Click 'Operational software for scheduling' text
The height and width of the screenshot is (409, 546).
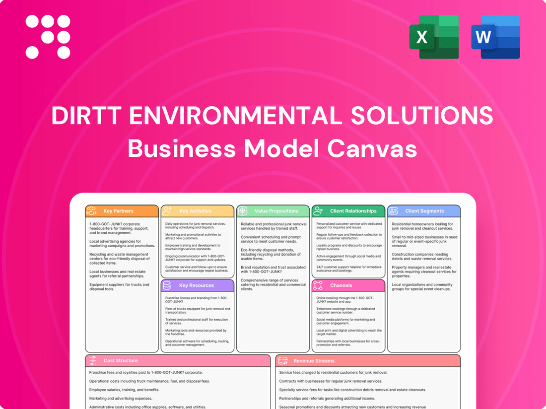197,343
